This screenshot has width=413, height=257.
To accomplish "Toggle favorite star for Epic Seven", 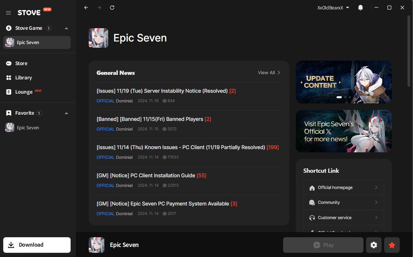I will coord(392,245).
